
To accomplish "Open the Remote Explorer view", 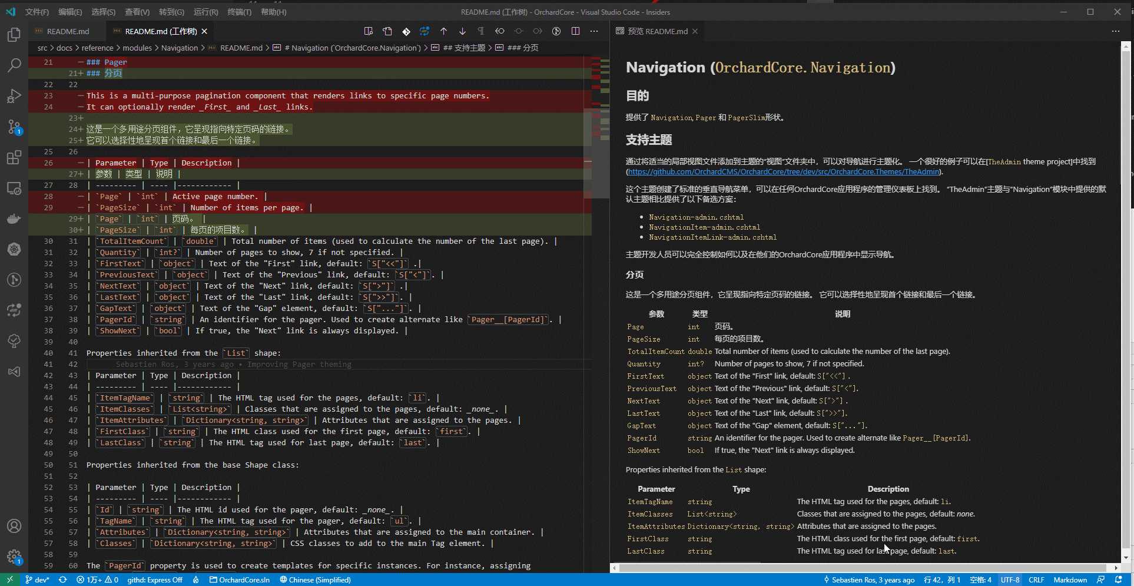I will pos(14,188).
